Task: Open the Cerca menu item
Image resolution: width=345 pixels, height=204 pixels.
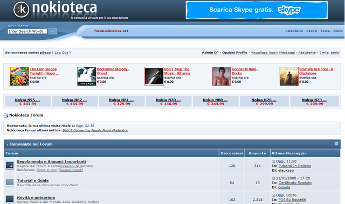Action: click(325, 31)
